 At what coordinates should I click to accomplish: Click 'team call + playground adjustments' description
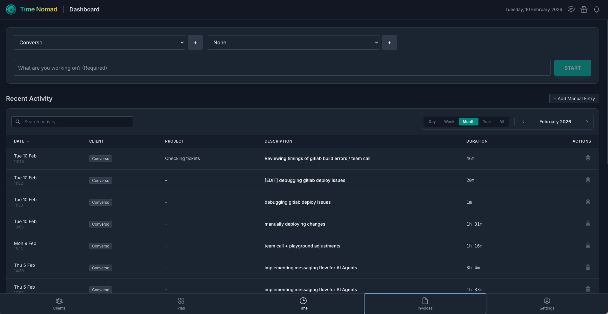[x=302, y=246]
